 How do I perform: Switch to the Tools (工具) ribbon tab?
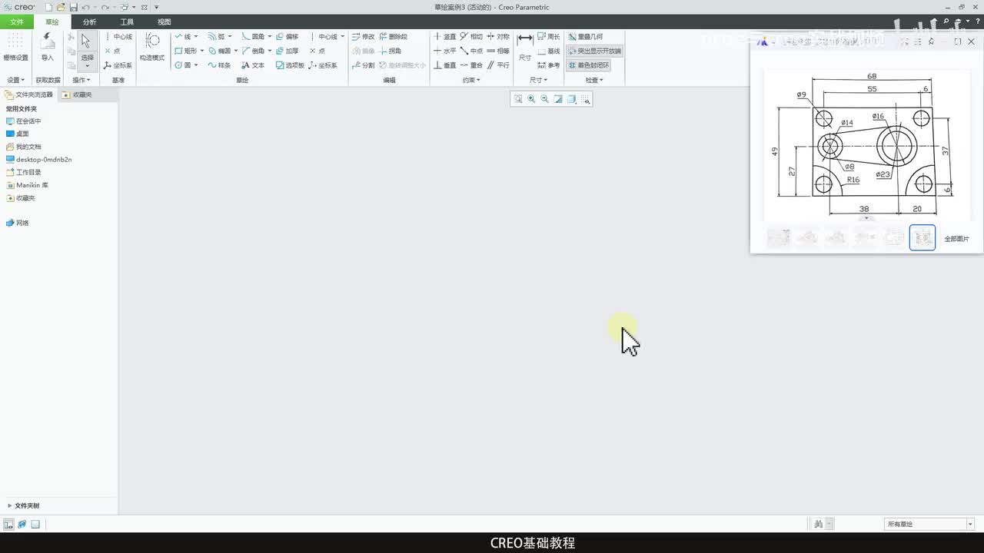click(x=127, y=22)
